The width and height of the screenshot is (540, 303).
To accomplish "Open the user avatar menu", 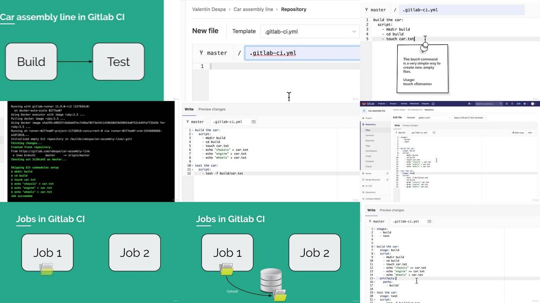I will tap(533, 104).
